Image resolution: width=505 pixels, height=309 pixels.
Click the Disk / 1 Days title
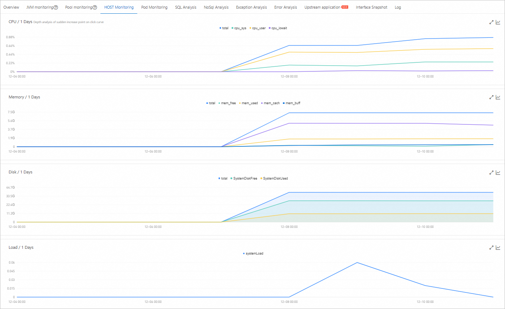(21, 172)
